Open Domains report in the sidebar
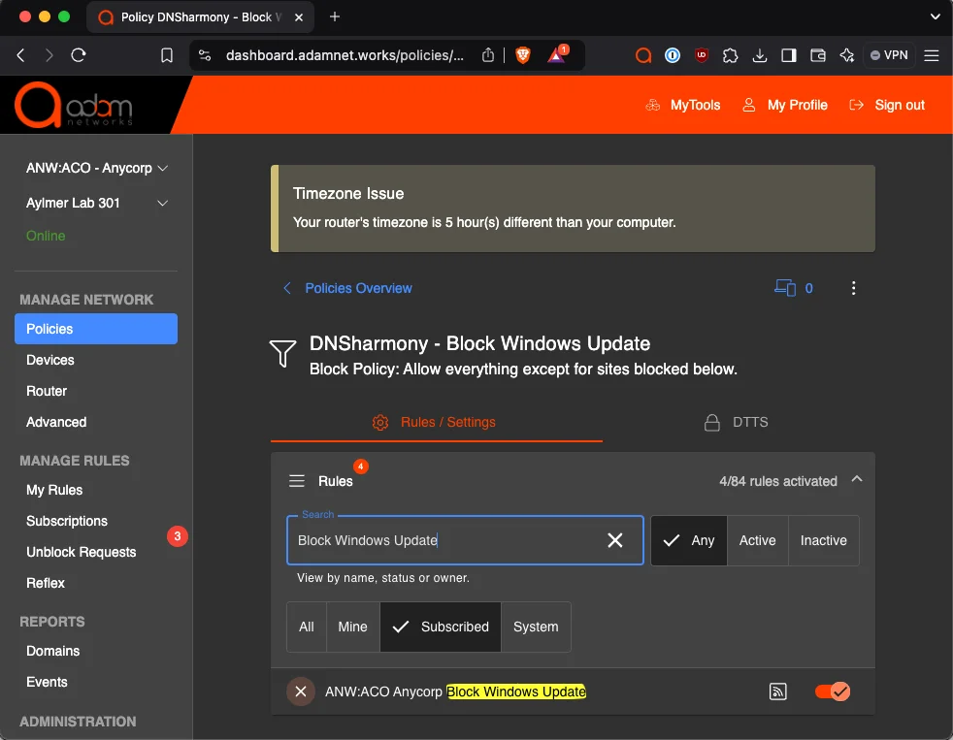 point(52,651)
